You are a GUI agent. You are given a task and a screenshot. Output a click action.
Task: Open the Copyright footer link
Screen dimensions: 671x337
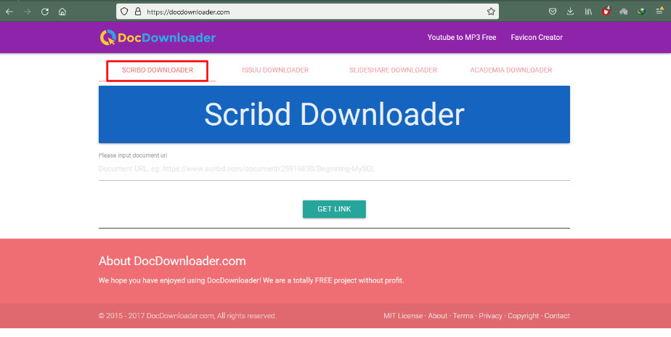point(524,316)
